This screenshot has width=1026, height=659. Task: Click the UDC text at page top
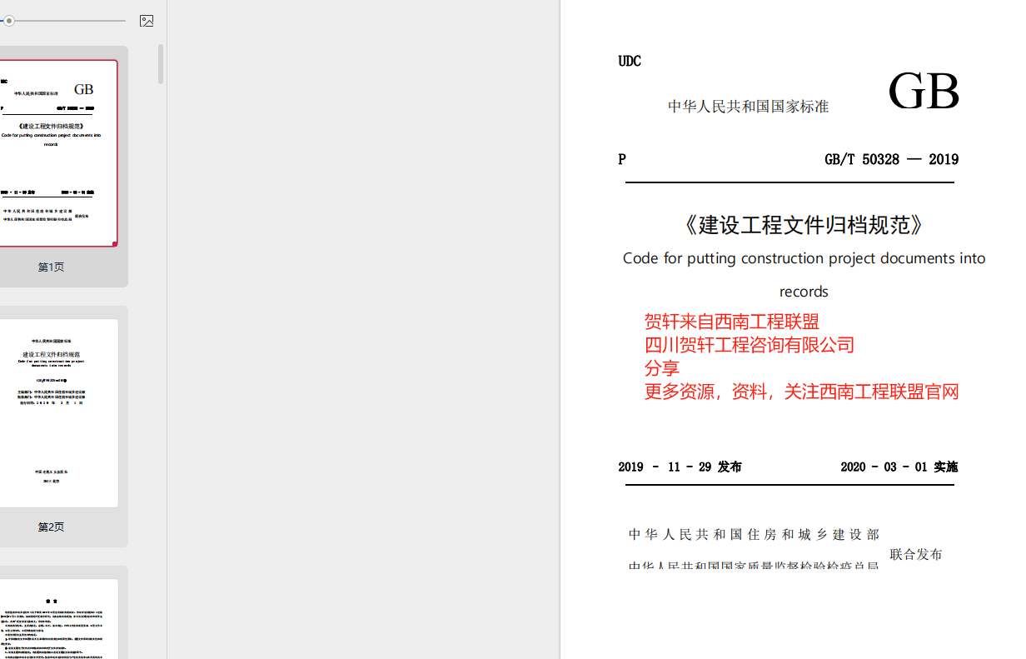click(x=630, y=61)
